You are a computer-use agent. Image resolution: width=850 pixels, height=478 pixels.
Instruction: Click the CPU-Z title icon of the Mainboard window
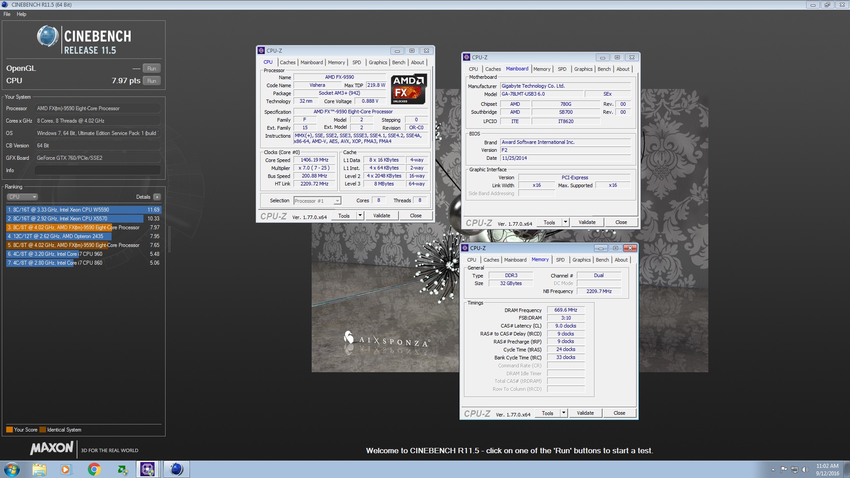pos(467,57)
